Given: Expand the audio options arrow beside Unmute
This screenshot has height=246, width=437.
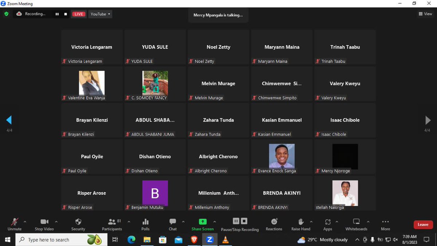Looking at the screenshot, I should (x=25, y=222).
